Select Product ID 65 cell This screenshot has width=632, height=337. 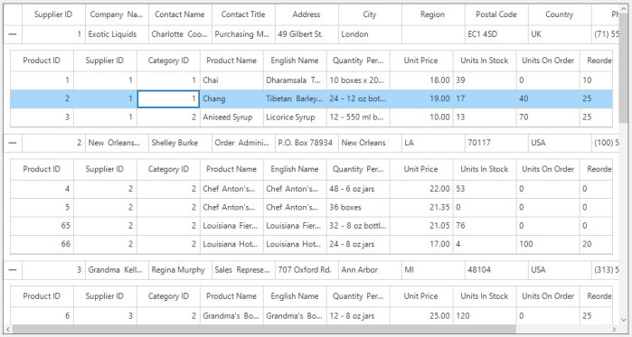[x=42, y=226]
